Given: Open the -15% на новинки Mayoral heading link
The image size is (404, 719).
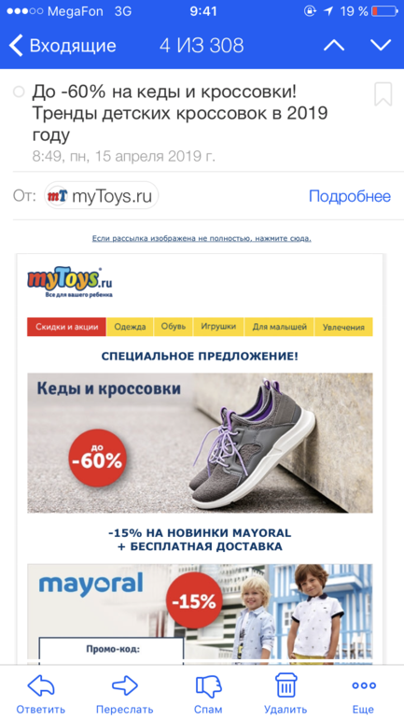Looking at the screenshot, I should pyautogui.click(x=200, y=540).
